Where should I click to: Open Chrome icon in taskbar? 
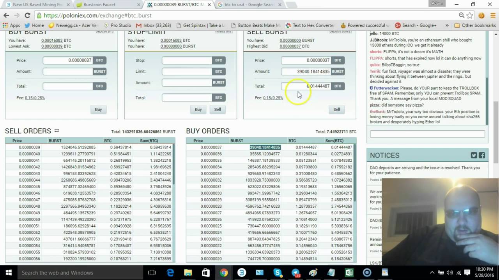[224, 273]
